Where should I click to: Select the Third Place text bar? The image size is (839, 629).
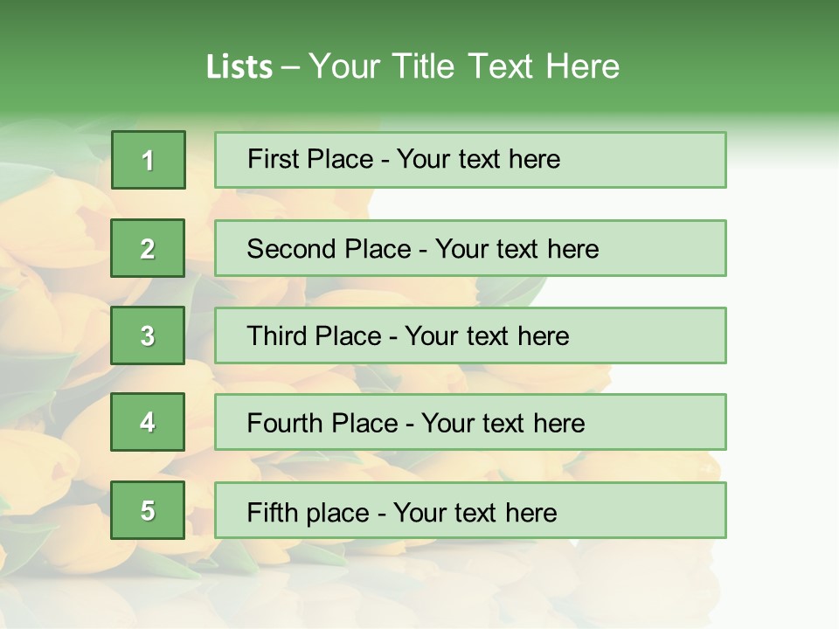click(470, 335)
